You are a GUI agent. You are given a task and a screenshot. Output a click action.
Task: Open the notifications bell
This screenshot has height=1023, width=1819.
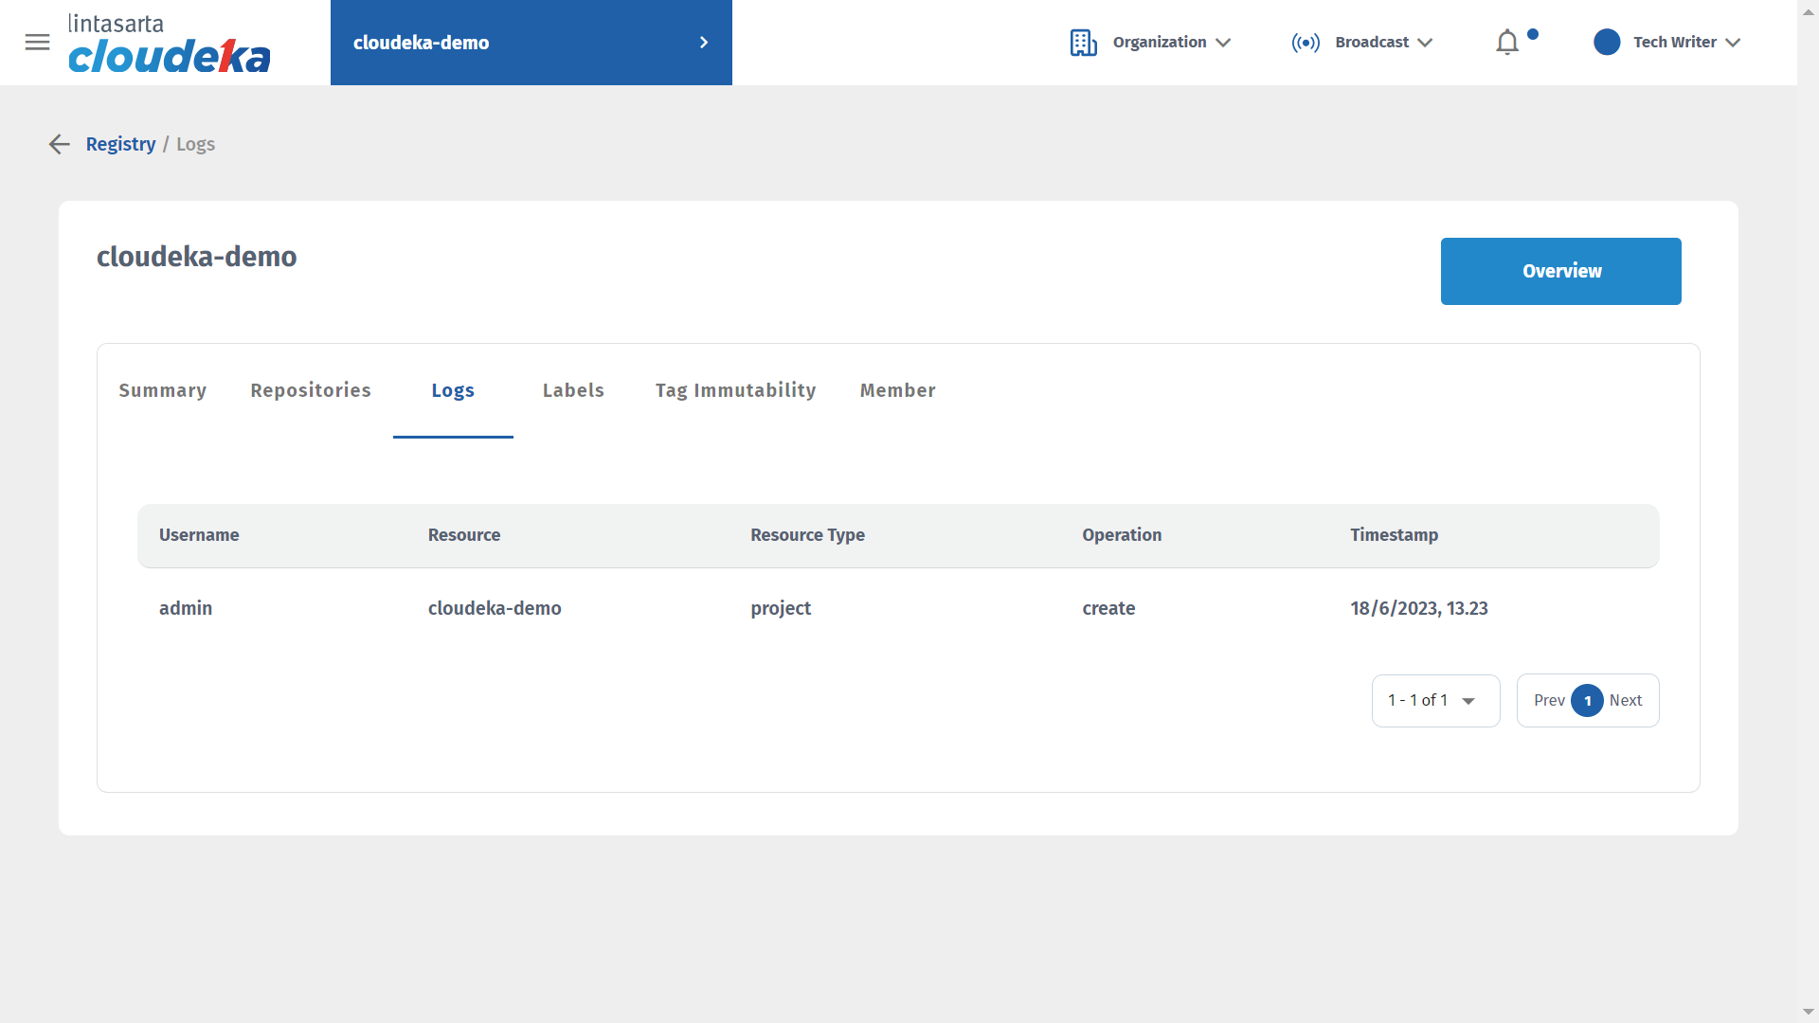tap(1506, 43)
